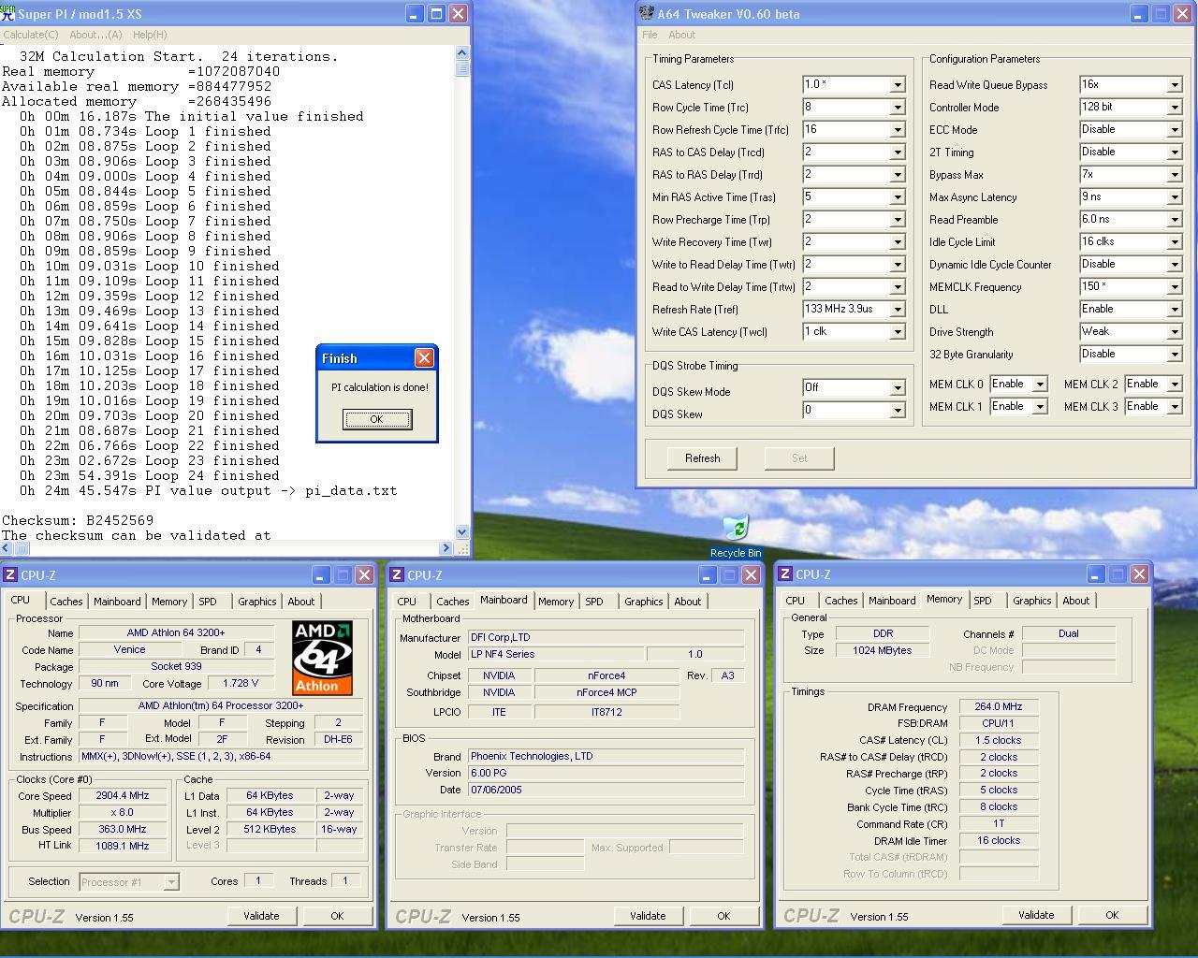Close the Finish dialog with its X

pyautogui.click(x=424, y=357)
